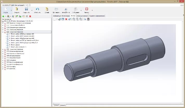
Task: Select the Эскиз 2 bottom tab
Action: pyautogui.click(x=63, y=105)
